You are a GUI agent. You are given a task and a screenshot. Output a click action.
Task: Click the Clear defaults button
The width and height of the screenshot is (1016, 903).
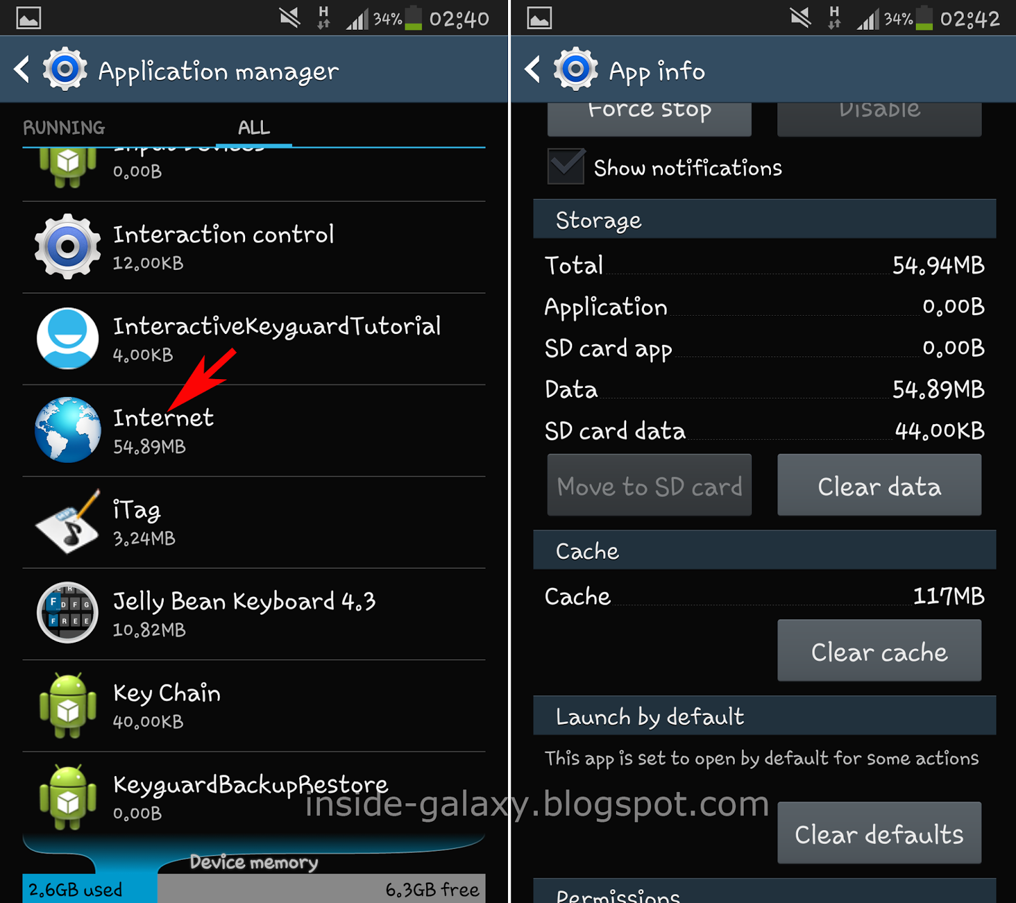tap(879, 833)
